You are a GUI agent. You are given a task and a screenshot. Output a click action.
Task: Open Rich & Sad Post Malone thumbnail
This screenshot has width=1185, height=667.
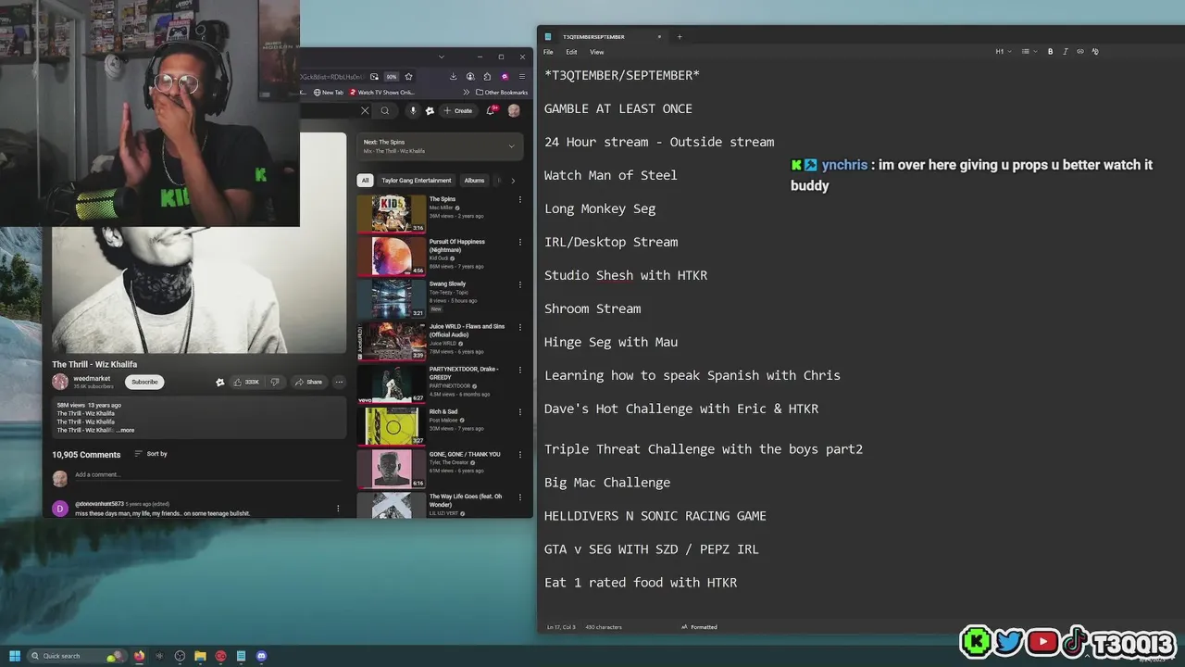click(392, 426)
